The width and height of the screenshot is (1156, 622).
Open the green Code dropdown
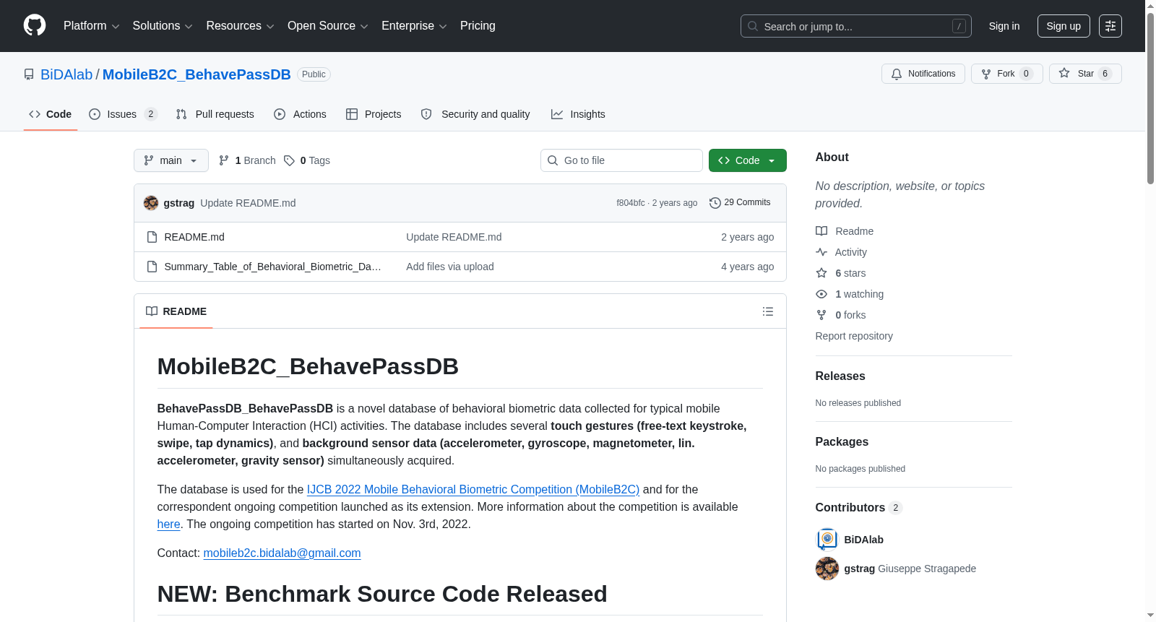[748, 160]
